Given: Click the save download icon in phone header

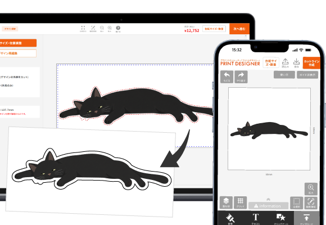Looking at the screenshot, I should 296,63.
